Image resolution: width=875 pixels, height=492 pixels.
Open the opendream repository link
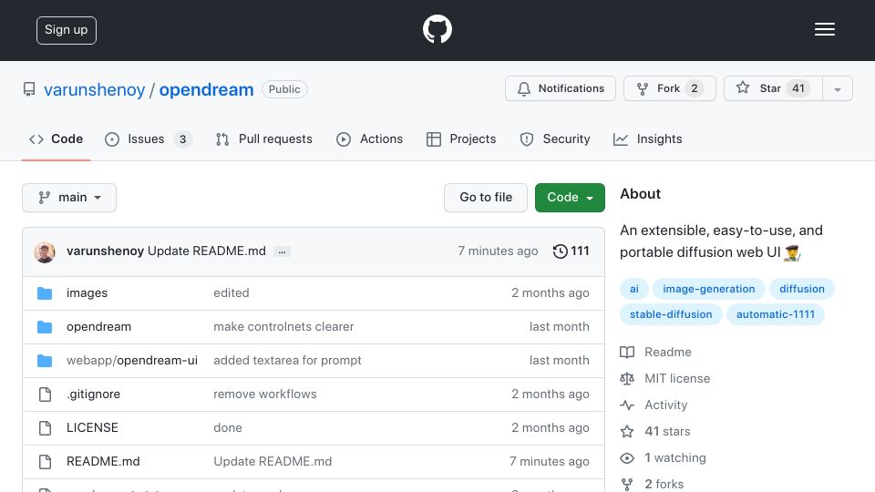[x=207, y=90]
